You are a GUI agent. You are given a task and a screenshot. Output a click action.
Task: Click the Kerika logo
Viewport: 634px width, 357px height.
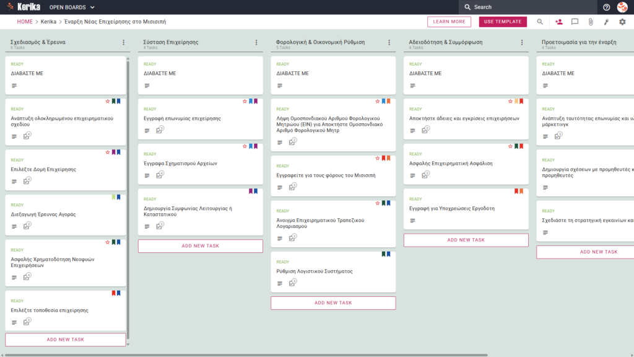click(x=24, y=7)
